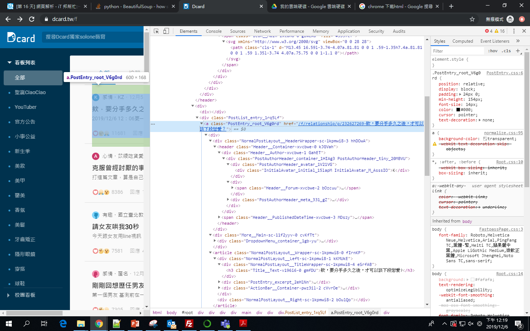This screenshot has height=331, width=530.
Task: Expand PostAuthorHeader_meta div node
Action: click(228, 200)
